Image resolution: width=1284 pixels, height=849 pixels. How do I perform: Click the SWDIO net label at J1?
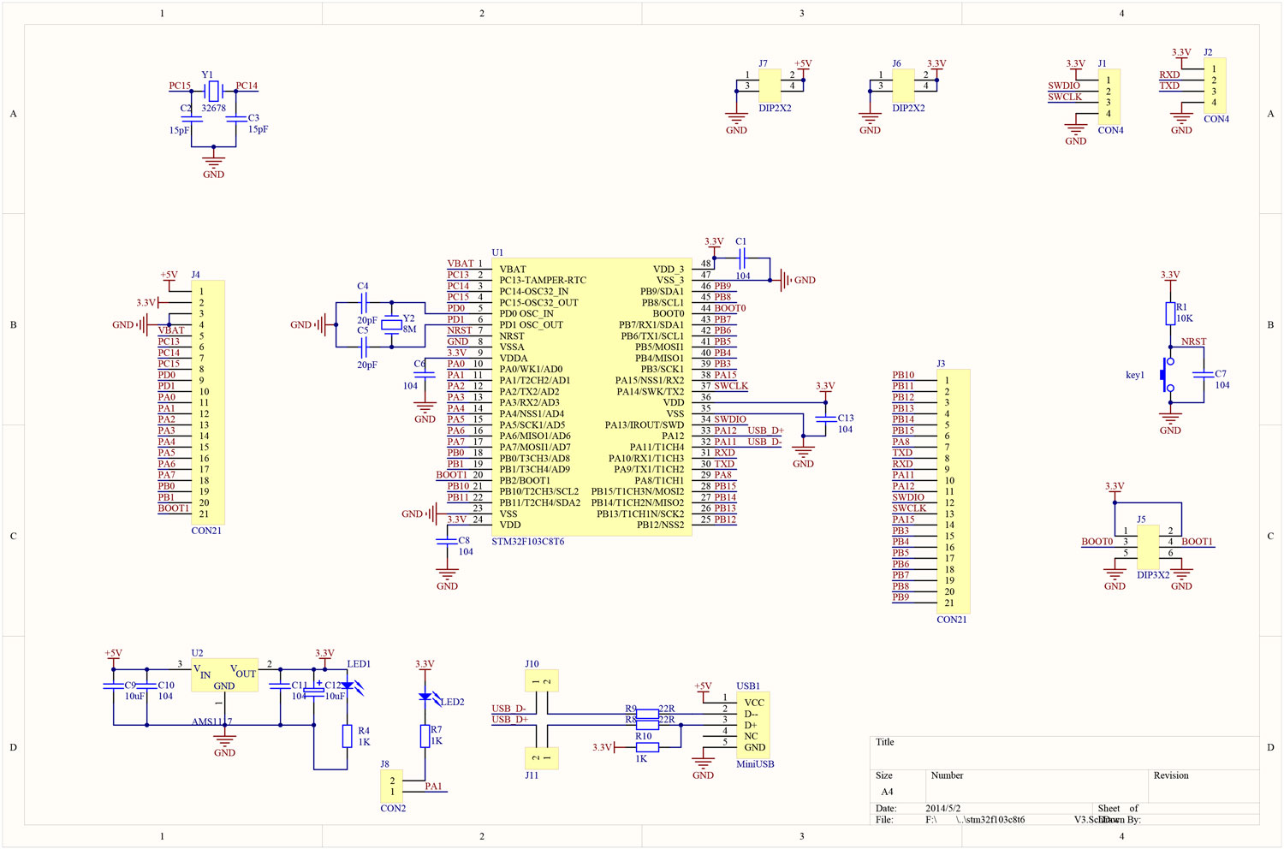1064,86
